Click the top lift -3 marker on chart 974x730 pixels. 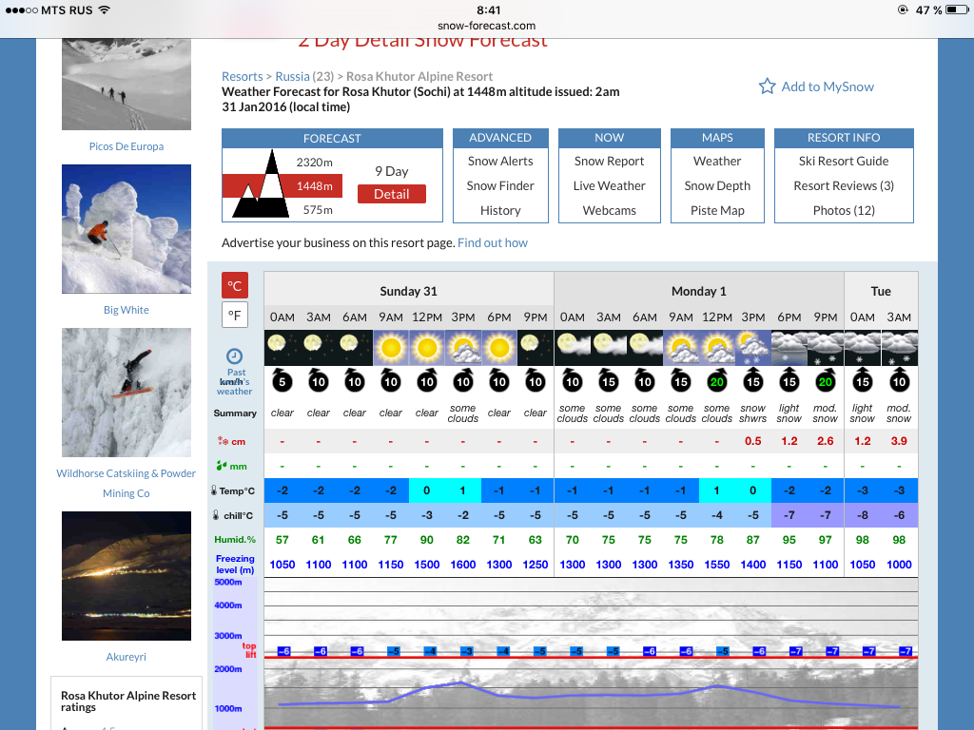tap(466, 651)
